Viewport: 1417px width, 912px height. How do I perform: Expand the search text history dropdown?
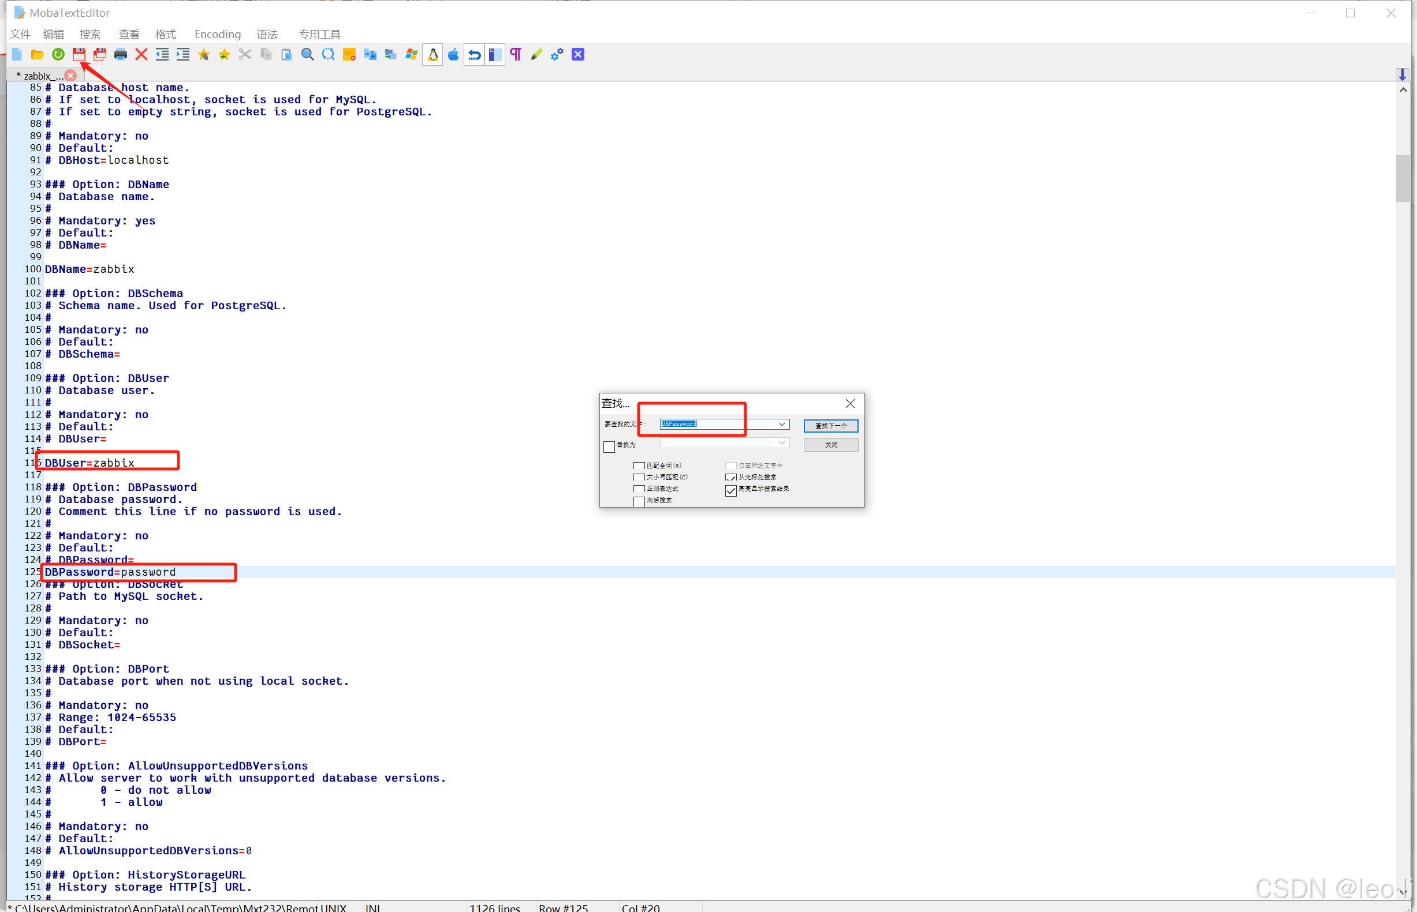pyautogui.click(x=782, y=424)
